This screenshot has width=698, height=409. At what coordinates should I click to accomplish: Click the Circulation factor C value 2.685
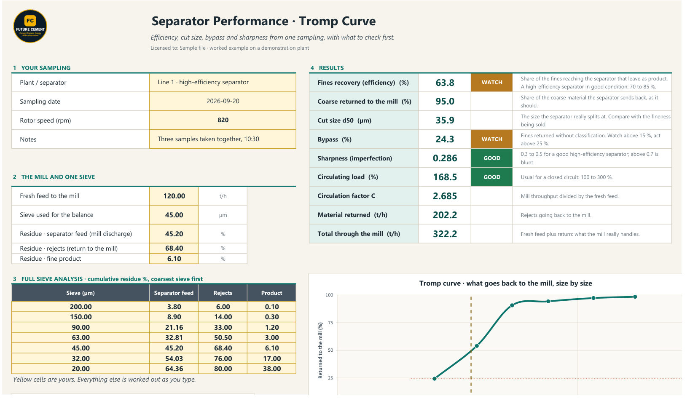click(445, 196)
